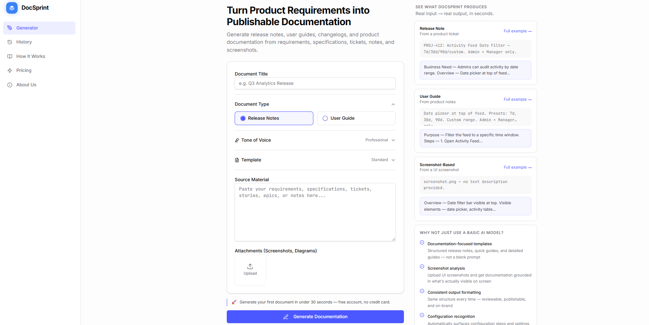This screenshot has width=649, height=325.
Task: Click the 'Attachments (Screenshots, Diagrams)' label
Action: point(276,251)
